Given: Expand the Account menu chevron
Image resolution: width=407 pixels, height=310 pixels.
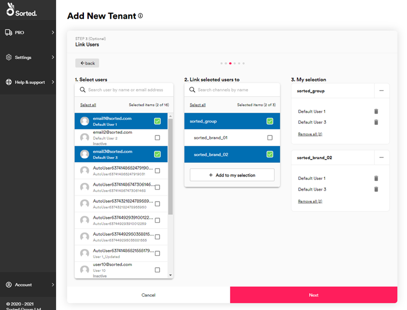Looking at the screenshot, I should pos(53,285).
